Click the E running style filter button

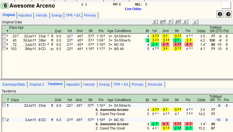pyautogui.click(x=155, y=22)
